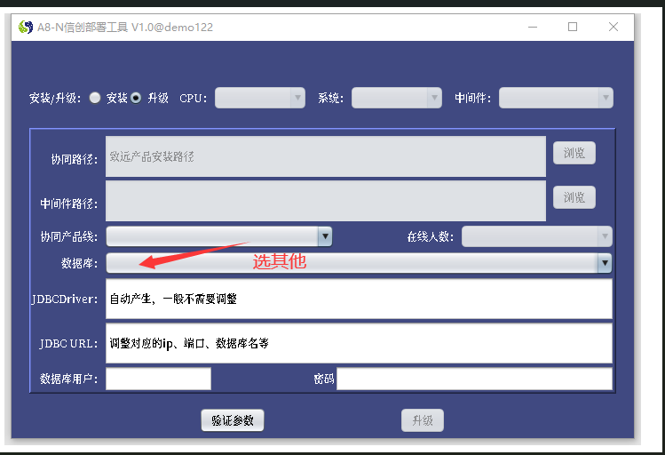The height and width of the screenshot is (455, 665).
Task: Click the A8-N deployment tool app icon
Action: (26, 28)
